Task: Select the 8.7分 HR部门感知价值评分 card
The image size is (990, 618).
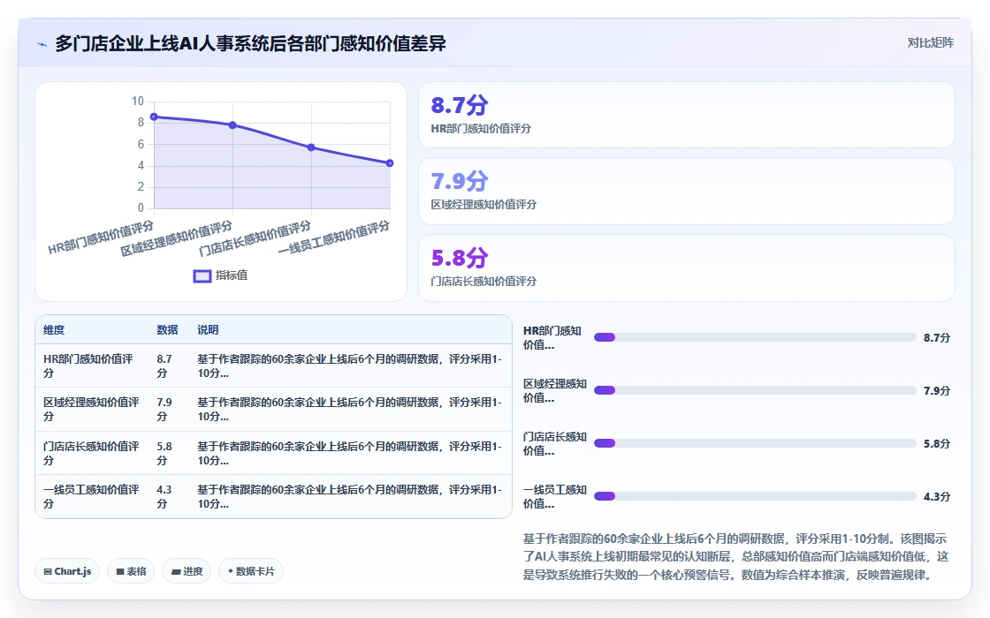Action: click(686, 115)
